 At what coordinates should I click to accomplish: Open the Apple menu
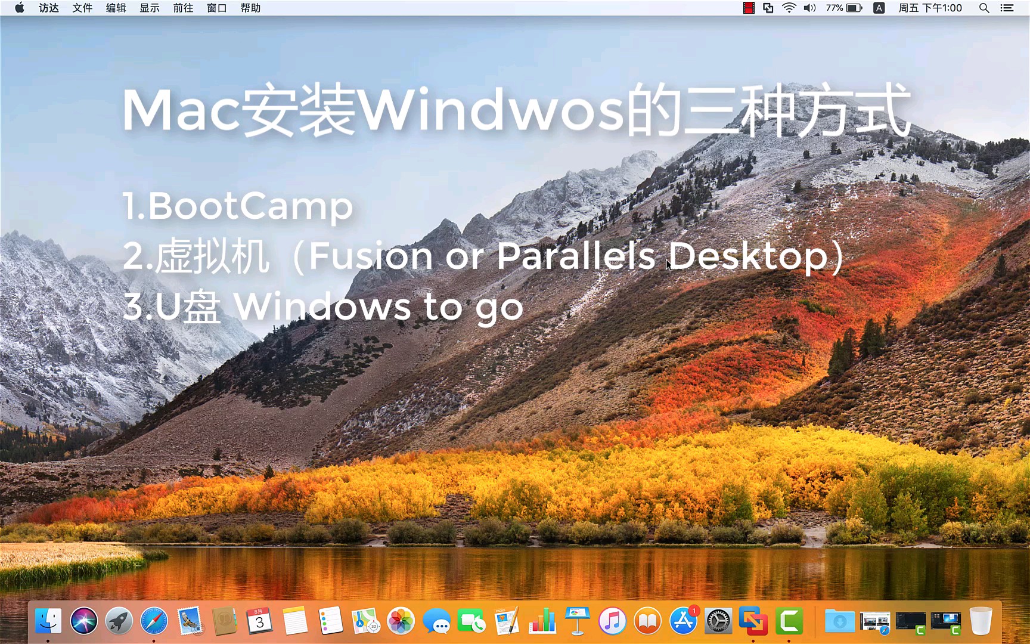tap(20, 8)
